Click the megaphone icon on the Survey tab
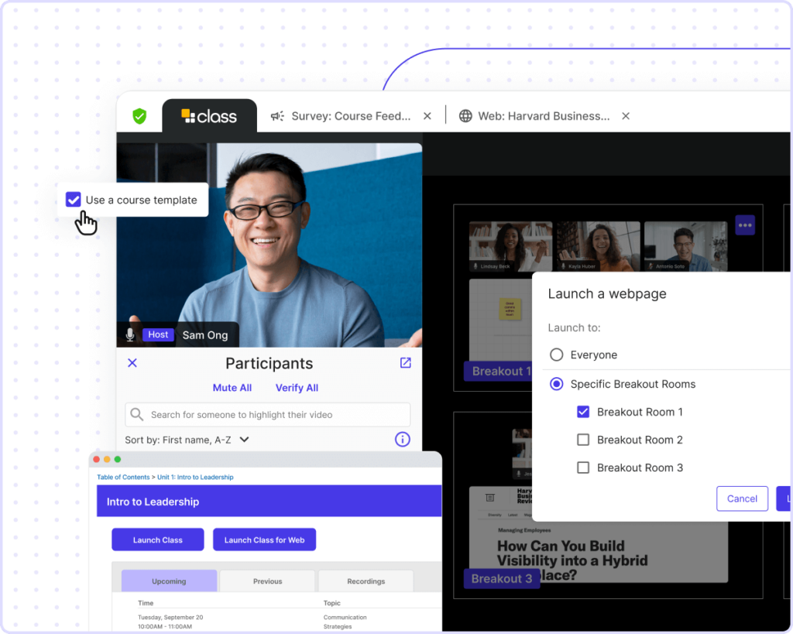Viewport: 793px width, 634px height. (277, 115)
